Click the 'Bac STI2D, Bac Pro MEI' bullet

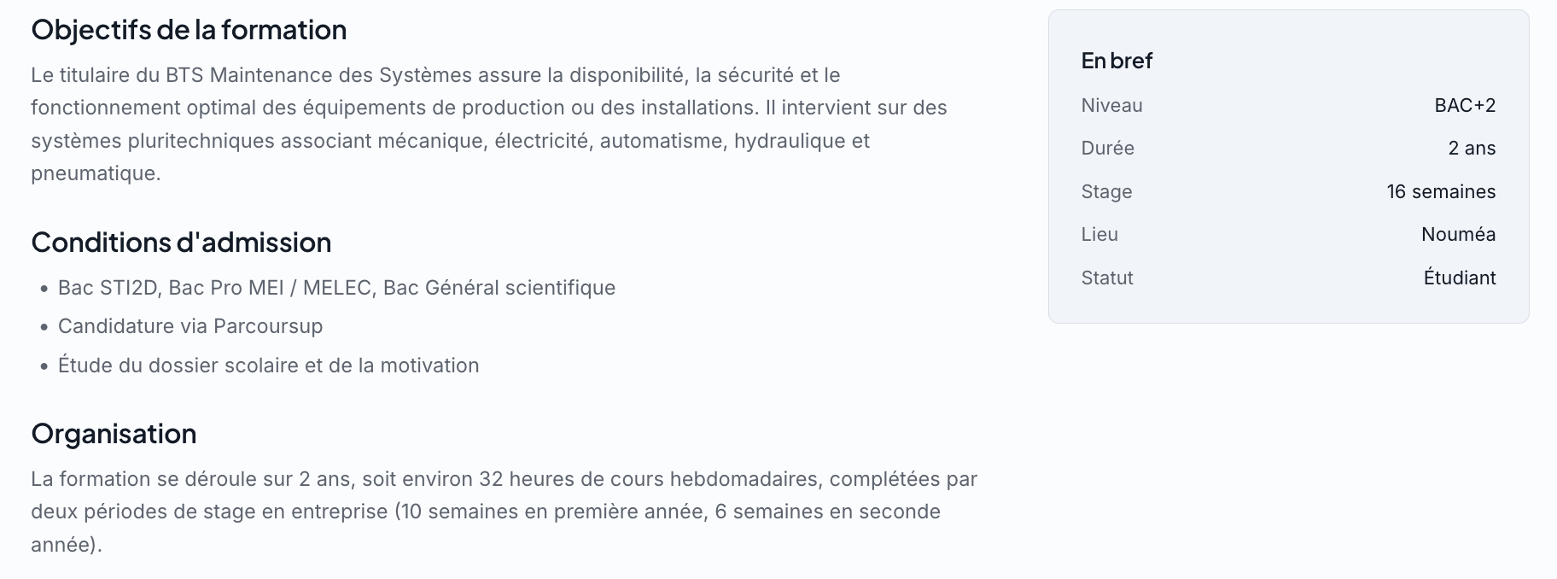[x=336, y=288]
